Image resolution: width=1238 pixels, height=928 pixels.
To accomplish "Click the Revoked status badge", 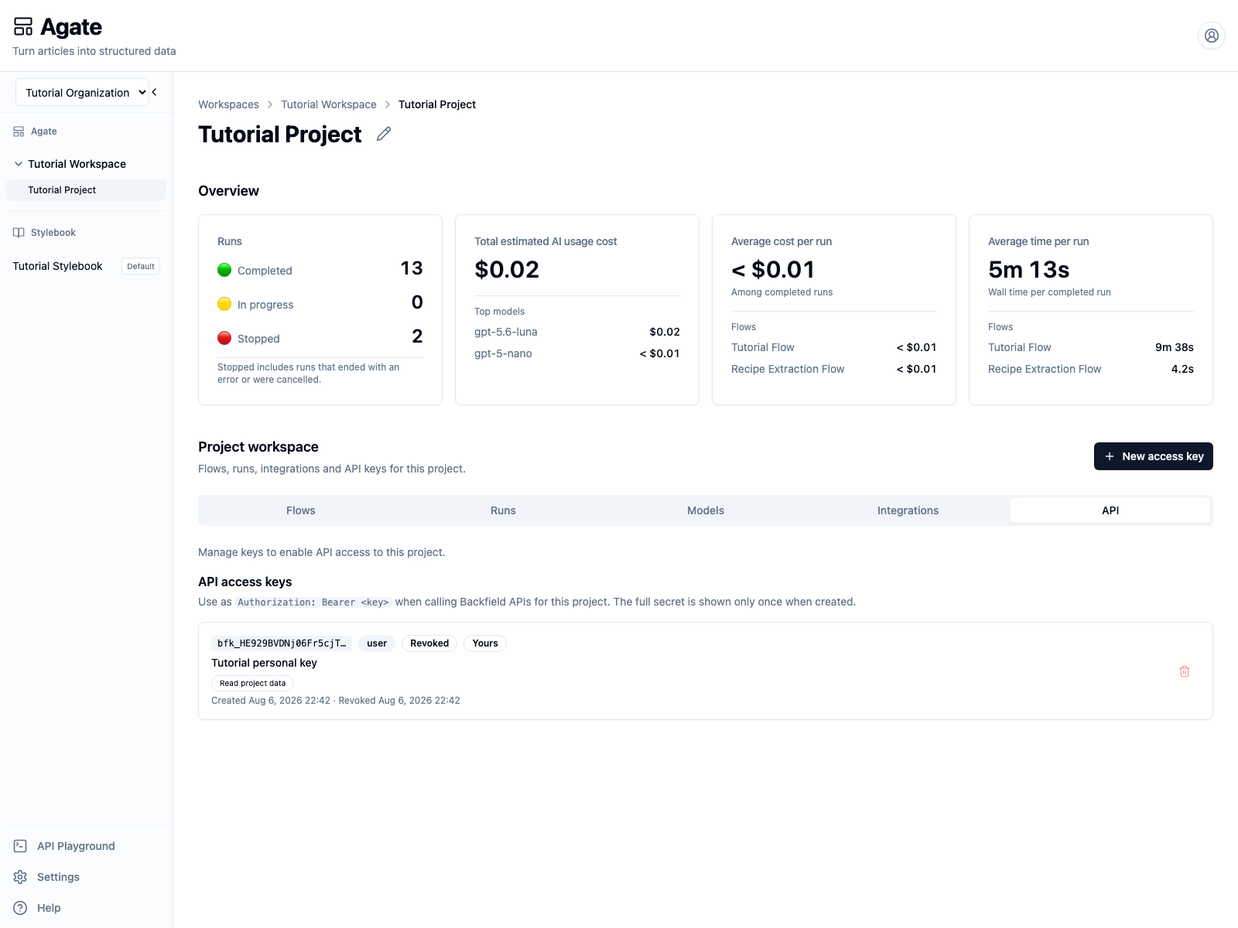I will tap(429, 643).
